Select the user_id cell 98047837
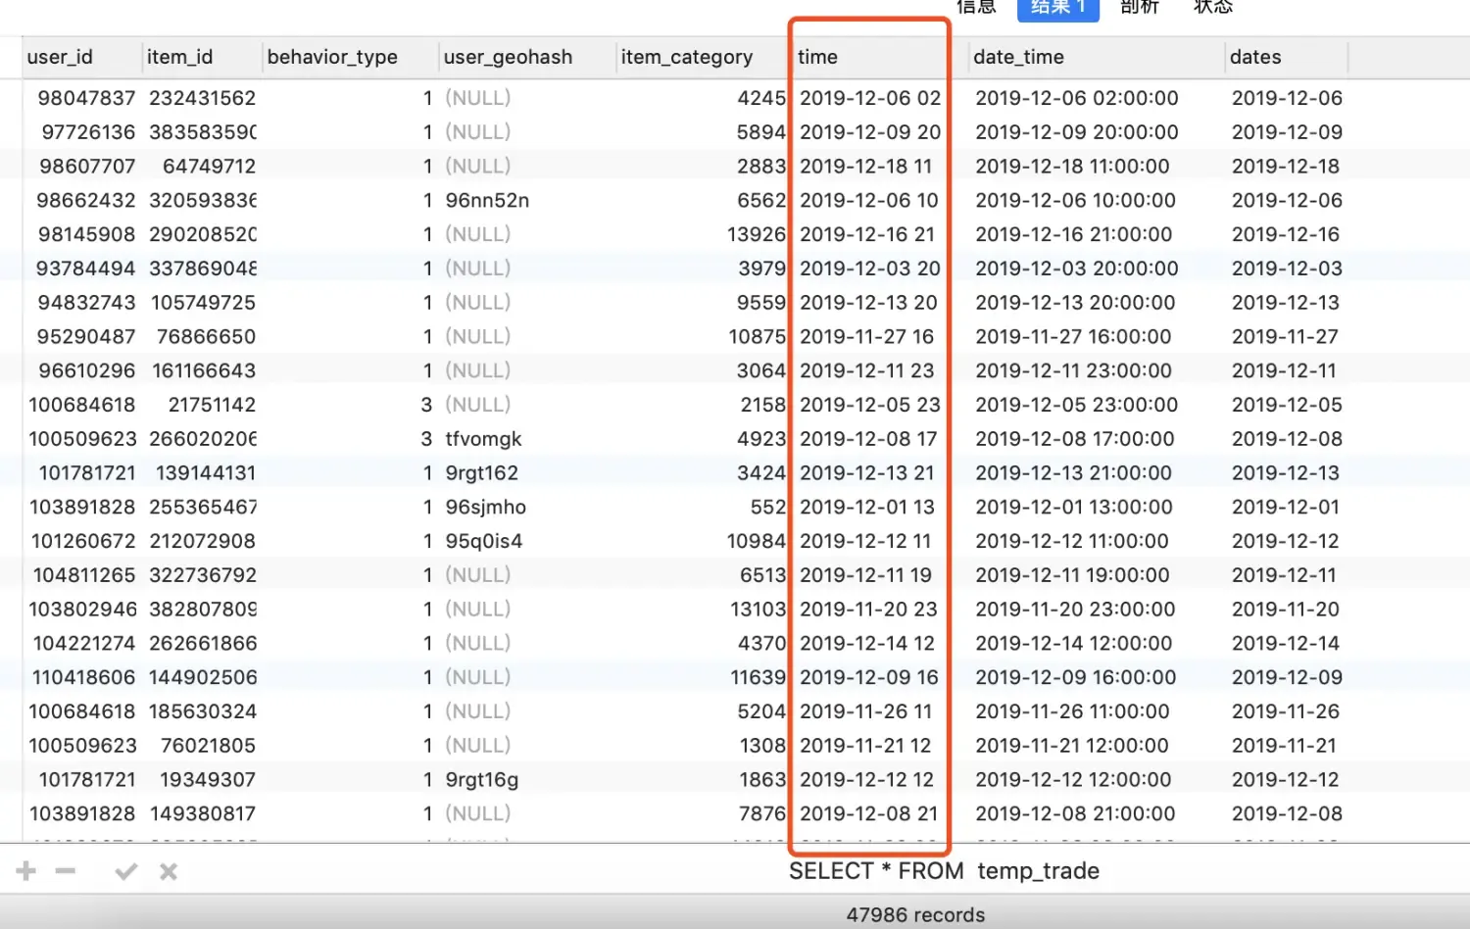The width and height of the screenshot is (1470, 929). [86, 98]
